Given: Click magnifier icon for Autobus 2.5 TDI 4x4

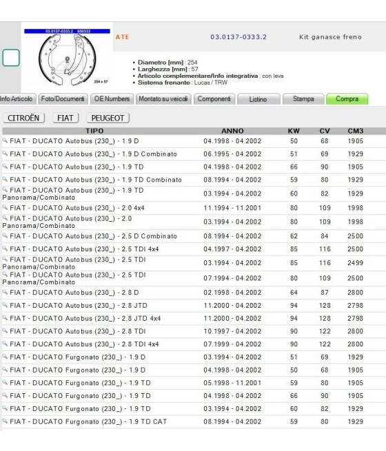Looking at the screenshot, I should (x=5, y=249).
